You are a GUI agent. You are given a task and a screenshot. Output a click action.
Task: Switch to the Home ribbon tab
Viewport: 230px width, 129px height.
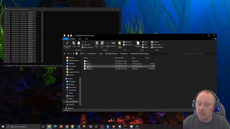pos(73,39)
